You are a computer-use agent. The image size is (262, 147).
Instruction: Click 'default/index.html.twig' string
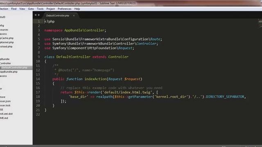click(127, 92)
